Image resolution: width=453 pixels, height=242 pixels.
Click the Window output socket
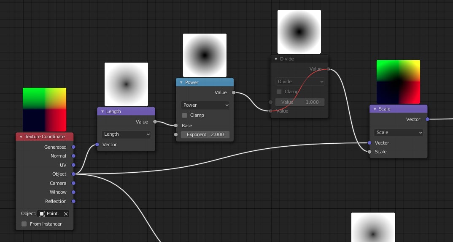[x=73, y=192]
